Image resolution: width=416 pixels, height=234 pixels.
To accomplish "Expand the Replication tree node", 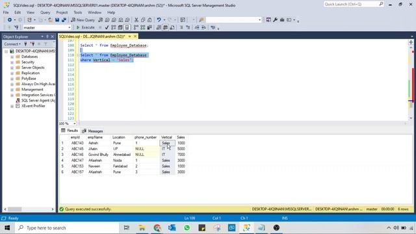I will tap(12, 73).
